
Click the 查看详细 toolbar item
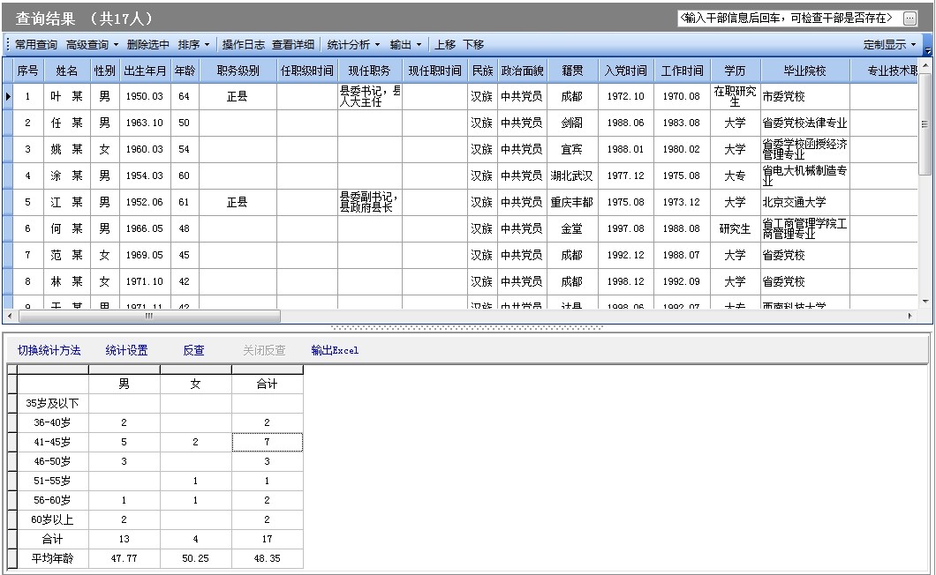coord(292,45)
